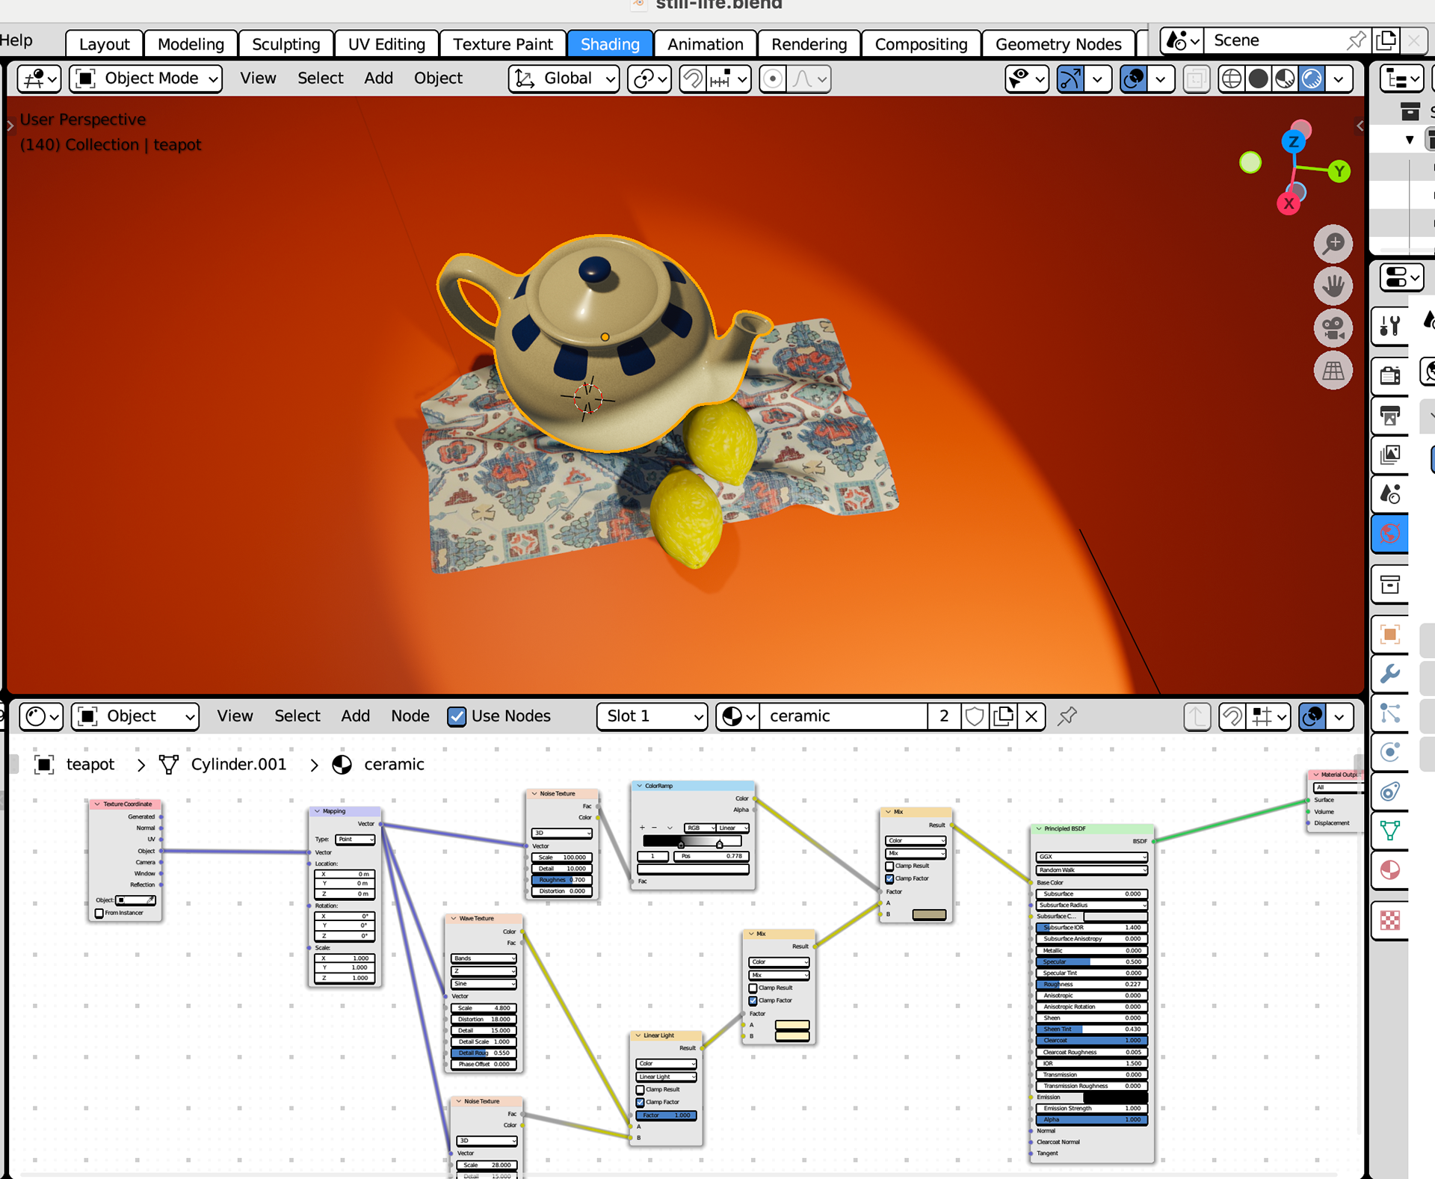Toggle viewport overlays button
The width and height of the screenshot is (1435, 1179).
[x=1134, y=79]
